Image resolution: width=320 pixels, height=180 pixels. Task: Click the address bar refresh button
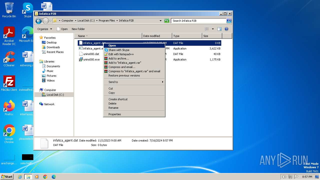pos(167,21)
